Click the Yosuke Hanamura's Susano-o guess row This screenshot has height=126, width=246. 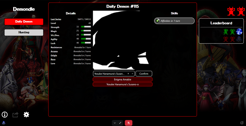(122, 84)
